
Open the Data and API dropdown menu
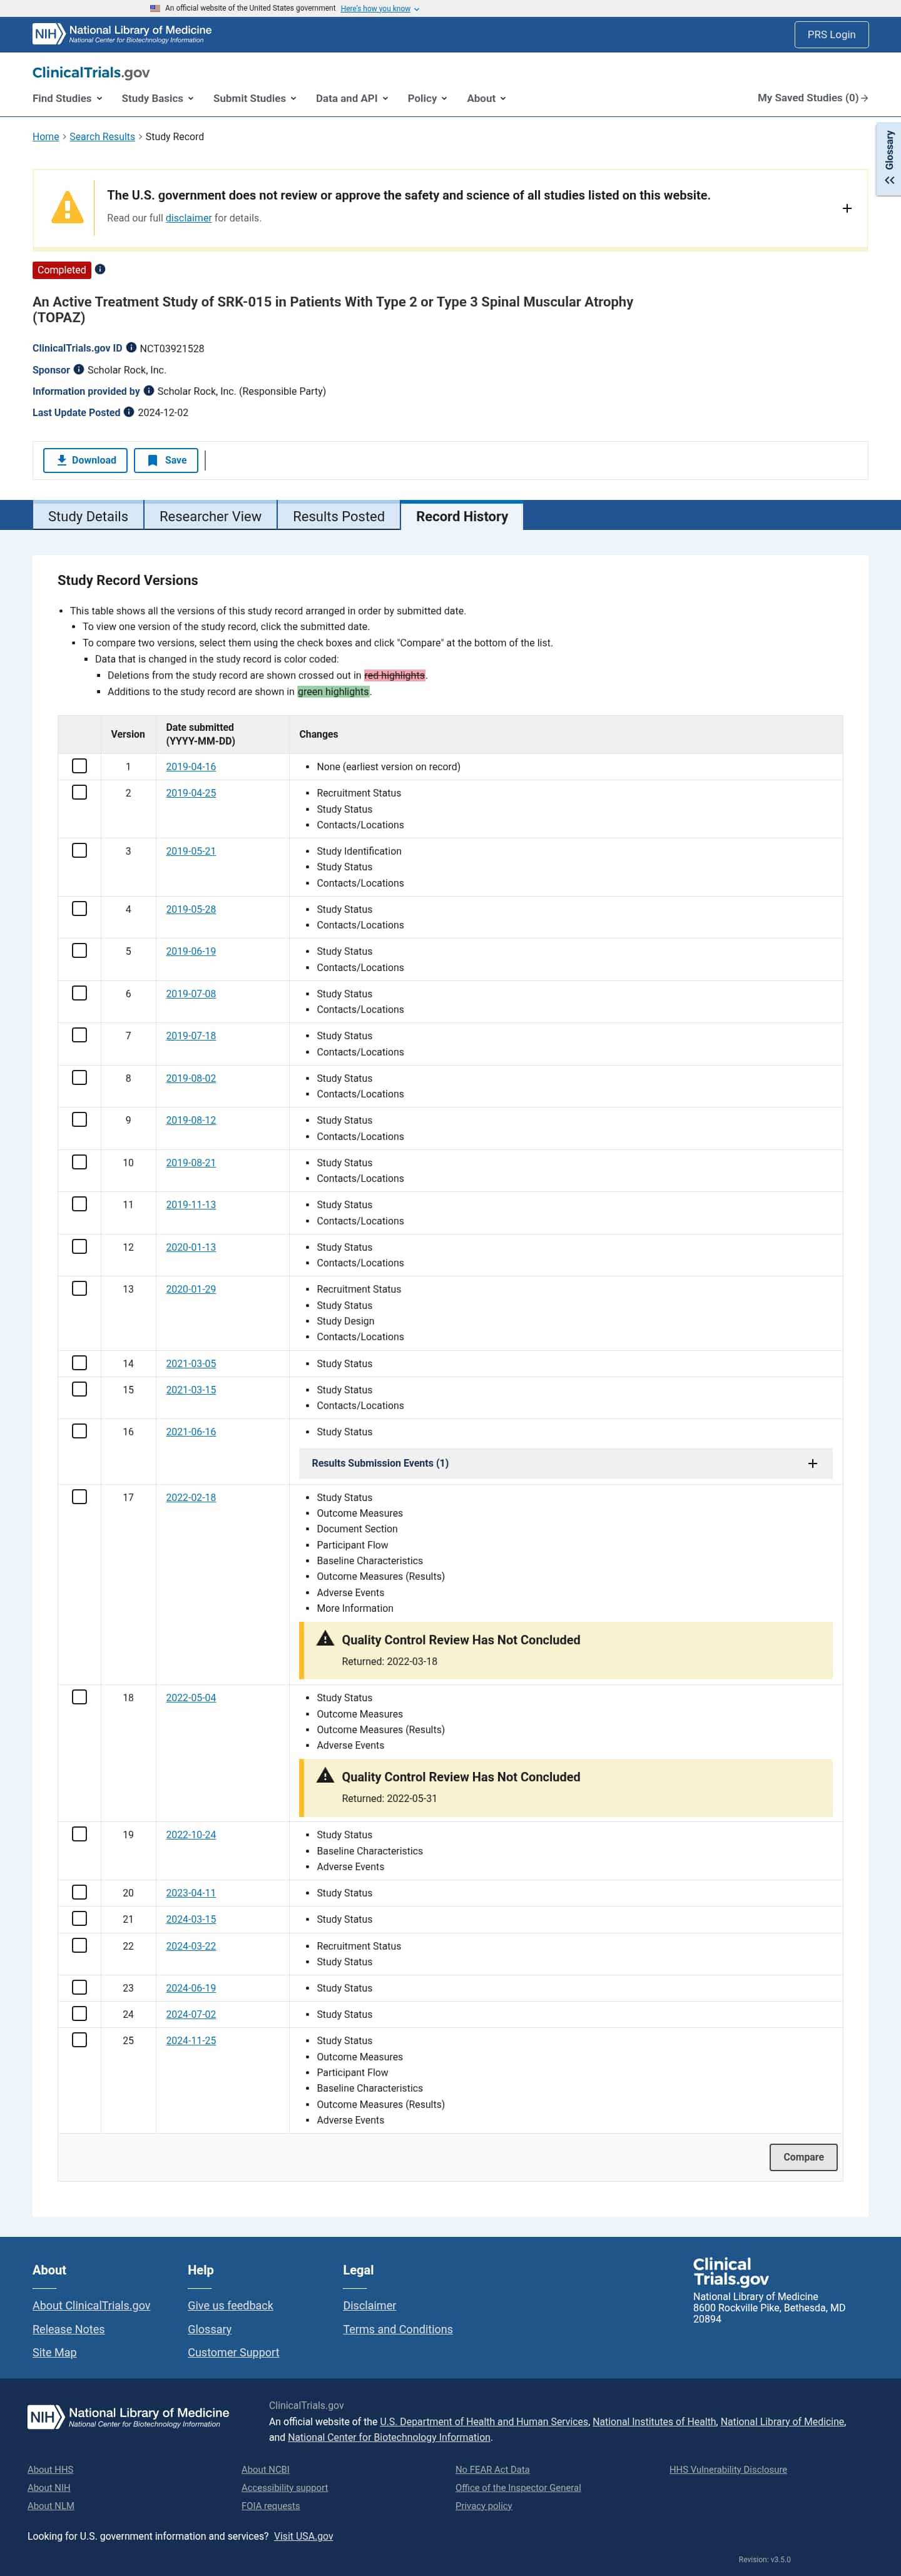pyautogui.click(x=352, y=98)
